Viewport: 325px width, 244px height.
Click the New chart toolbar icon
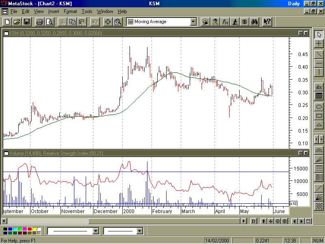coord(7,22)
